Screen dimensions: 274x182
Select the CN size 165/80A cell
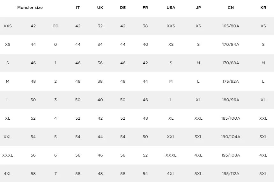pyautogui.click(x=231, y=26)
